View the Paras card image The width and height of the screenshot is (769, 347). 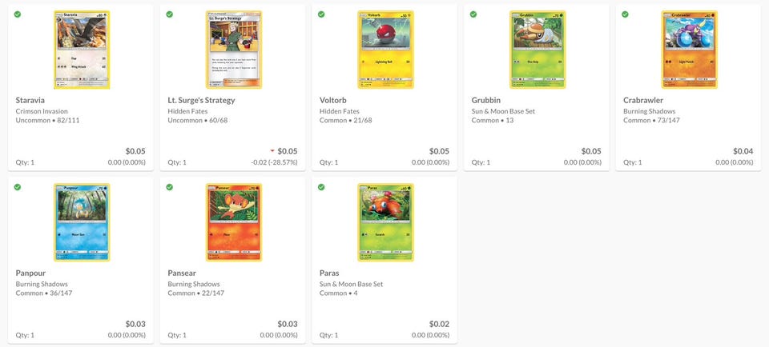(385, 222)
